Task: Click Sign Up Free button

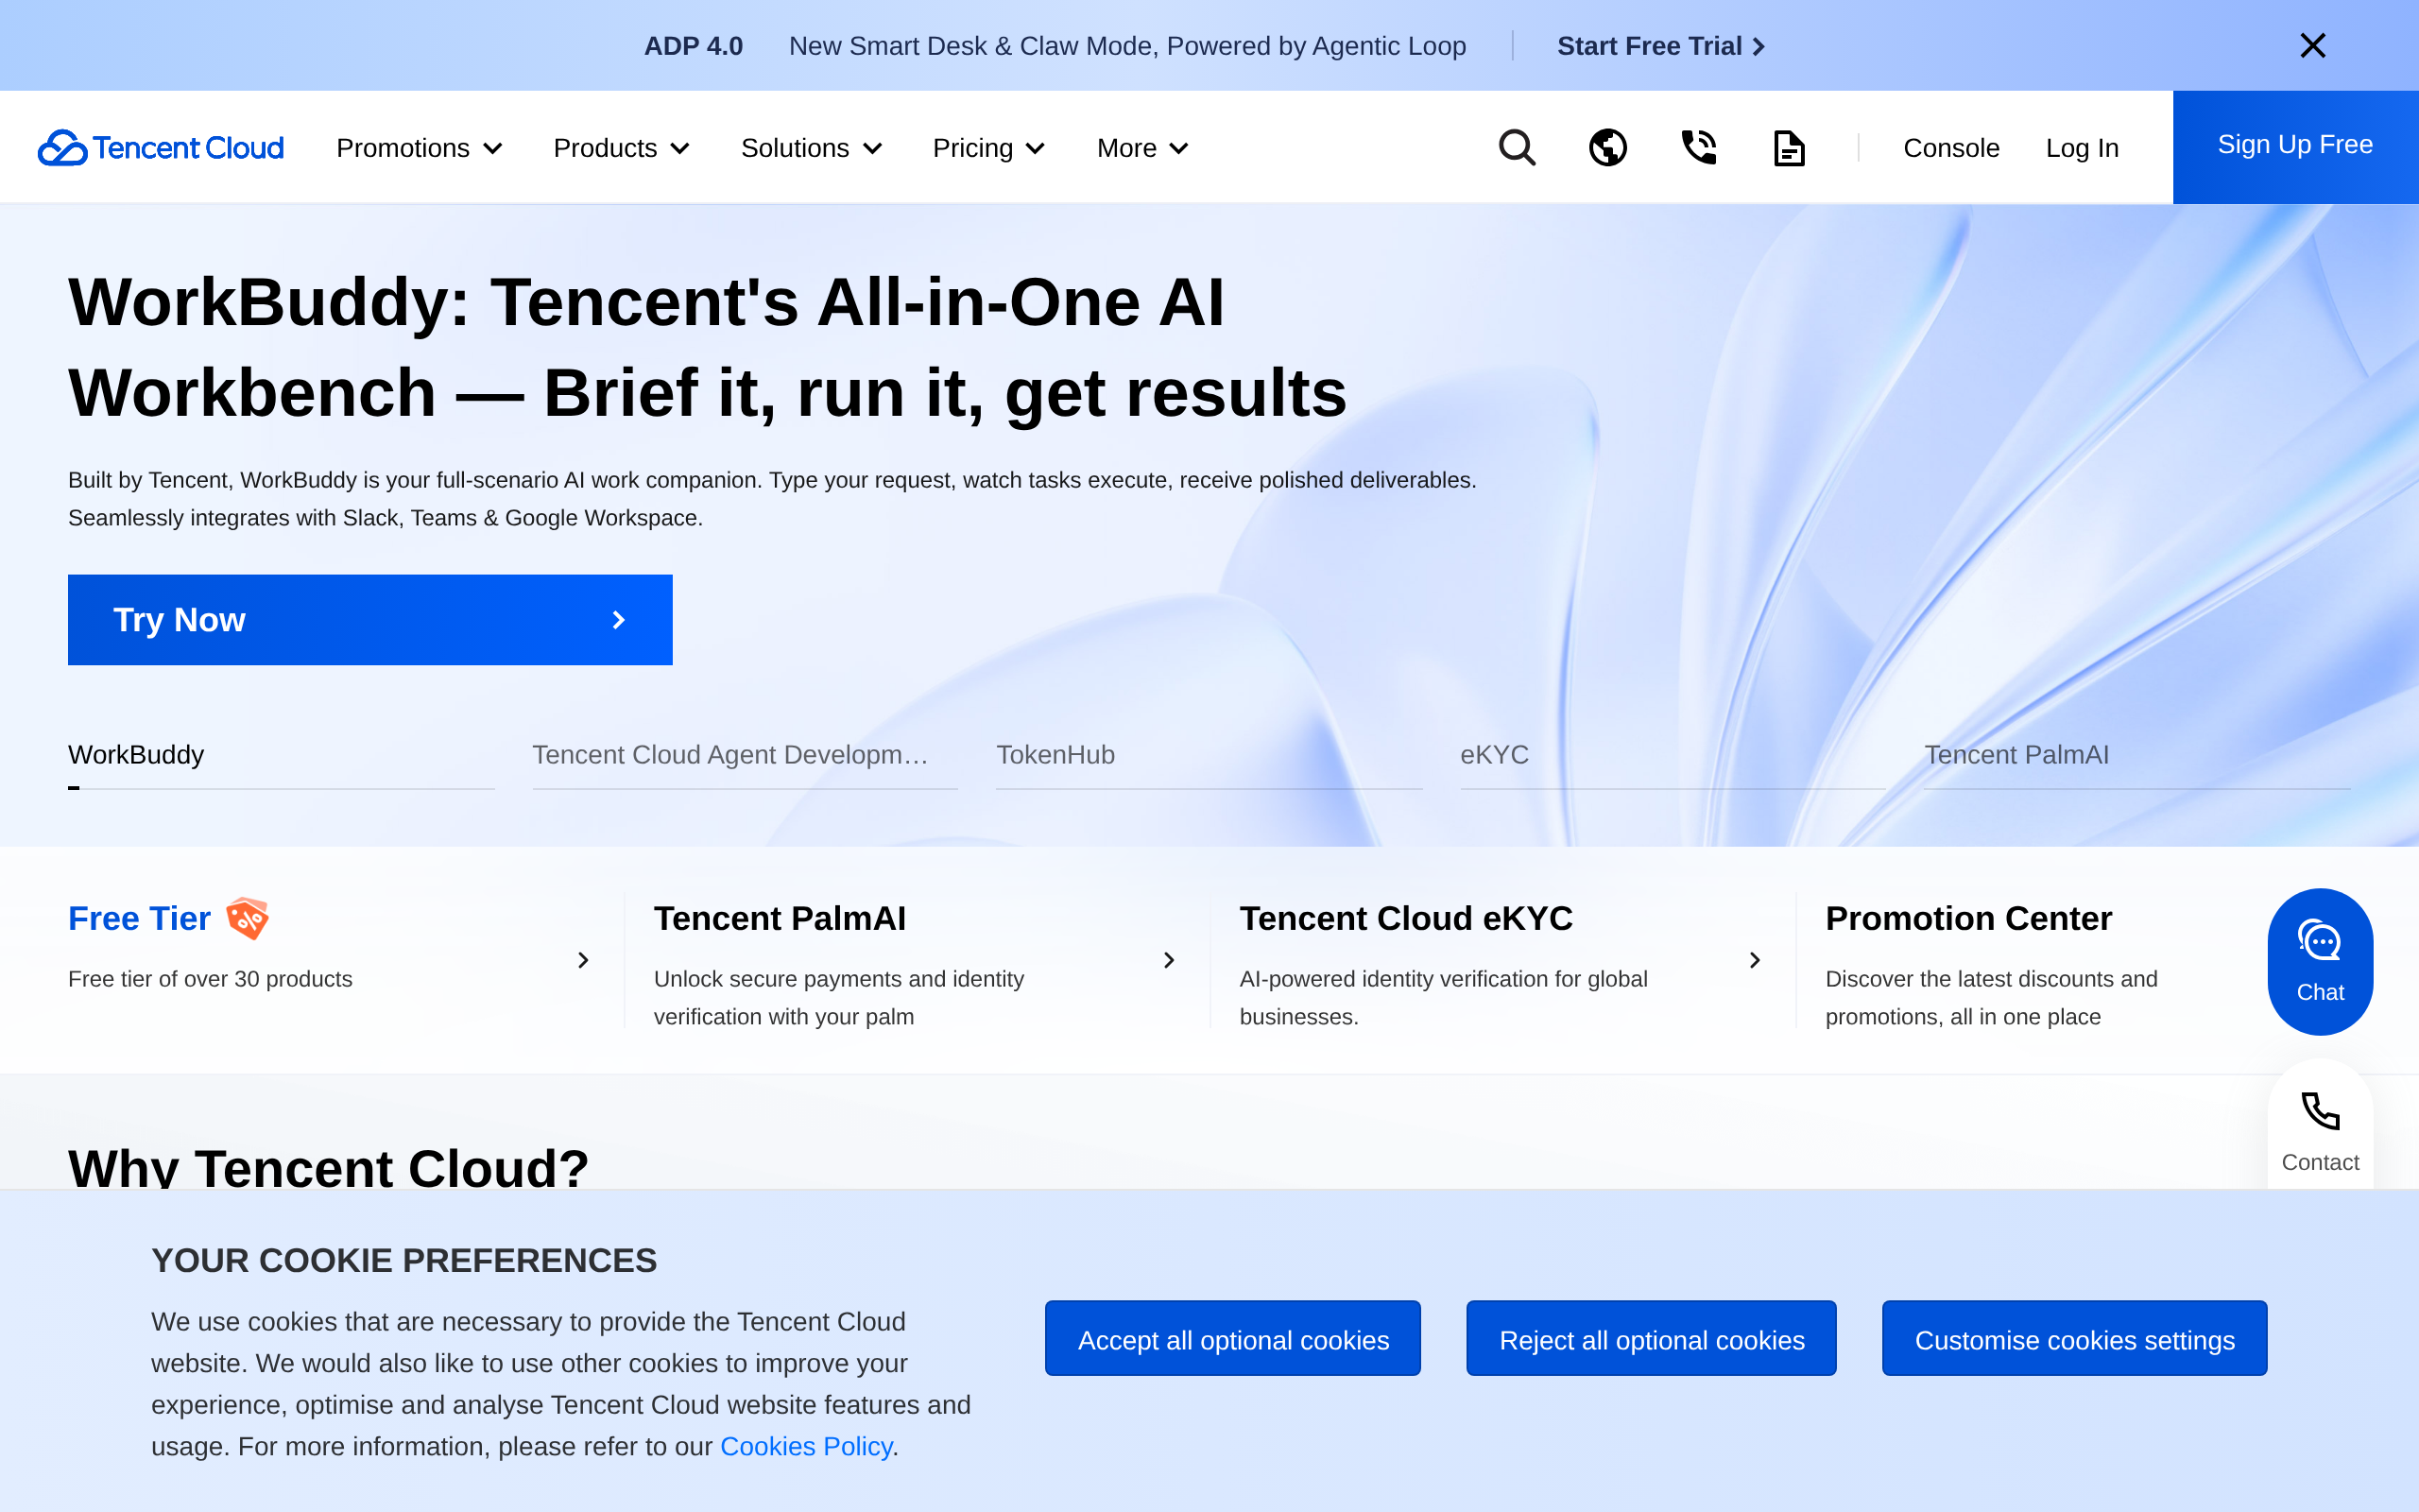Action: click(x=2295, y=147)
